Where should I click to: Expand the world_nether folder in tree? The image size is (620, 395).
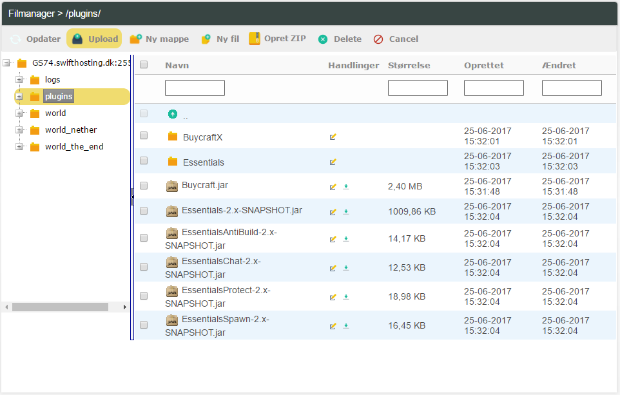tap(19, 130)
